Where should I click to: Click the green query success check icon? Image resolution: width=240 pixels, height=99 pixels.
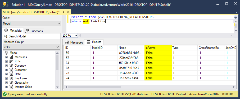pos(4,94)
